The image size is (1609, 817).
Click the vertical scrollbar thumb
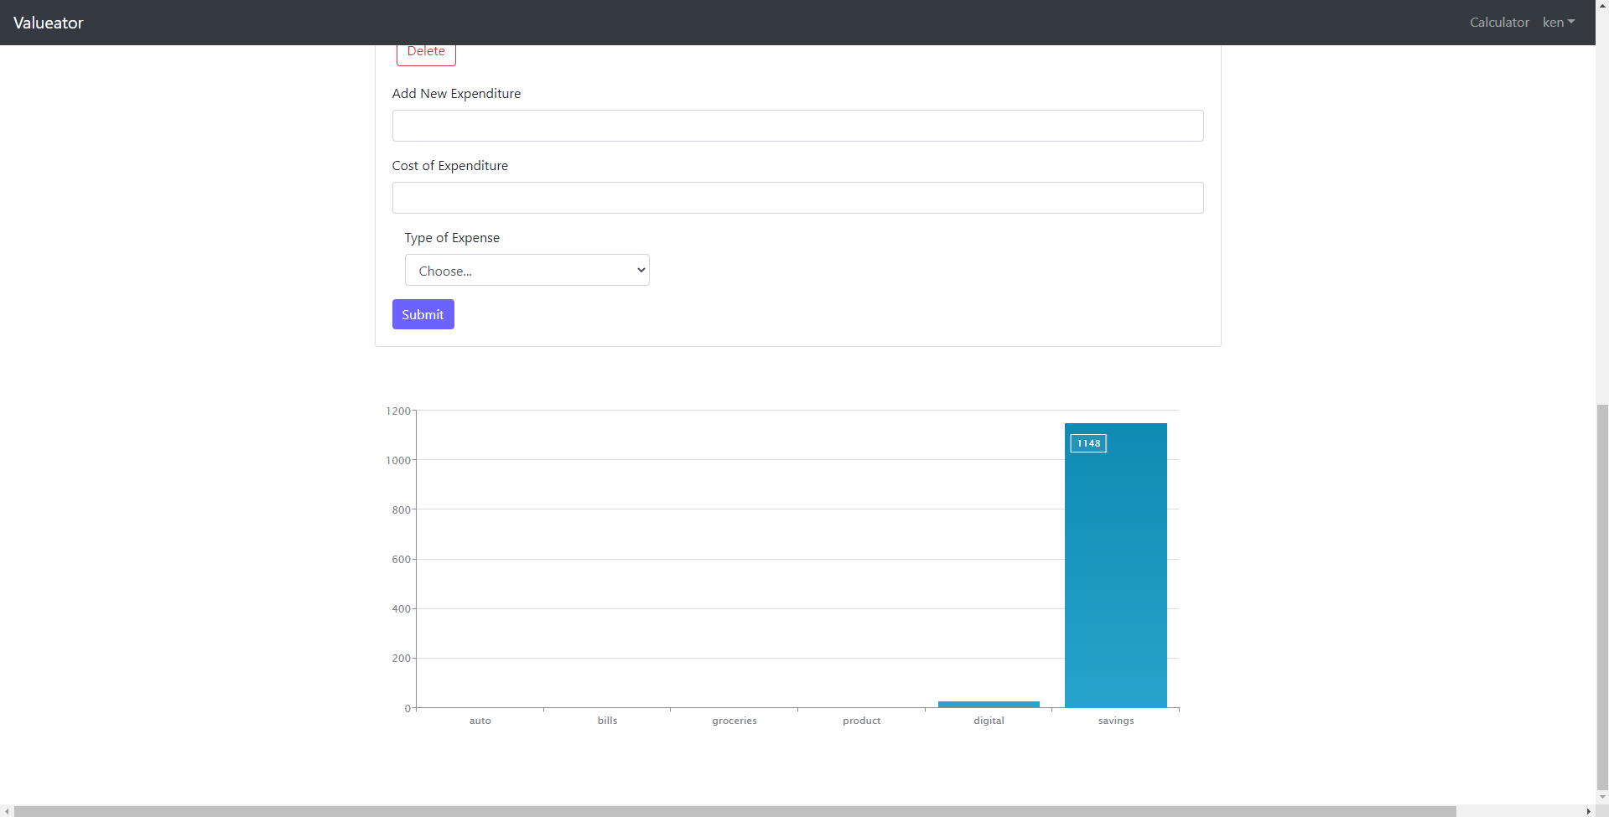tap(1602, 596)
